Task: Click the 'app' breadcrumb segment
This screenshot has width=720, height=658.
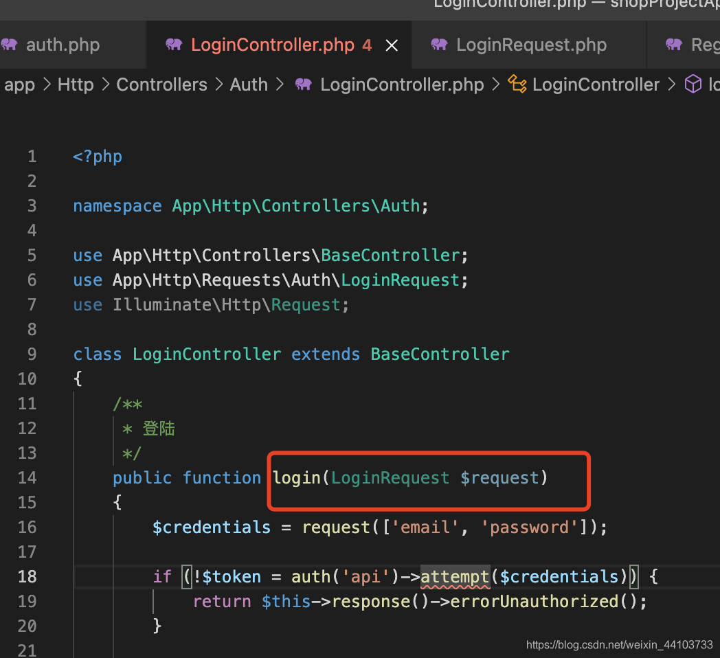Action: click(20, 84)
